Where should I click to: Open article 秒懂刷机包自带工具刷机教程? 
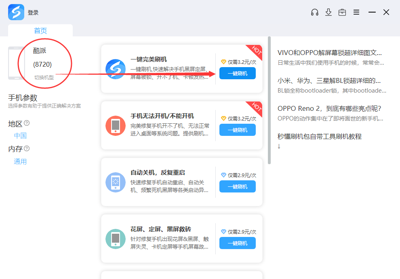point(319,136)
